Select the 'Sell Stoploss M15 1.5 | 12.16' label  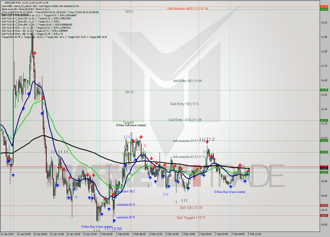point(187,9)
